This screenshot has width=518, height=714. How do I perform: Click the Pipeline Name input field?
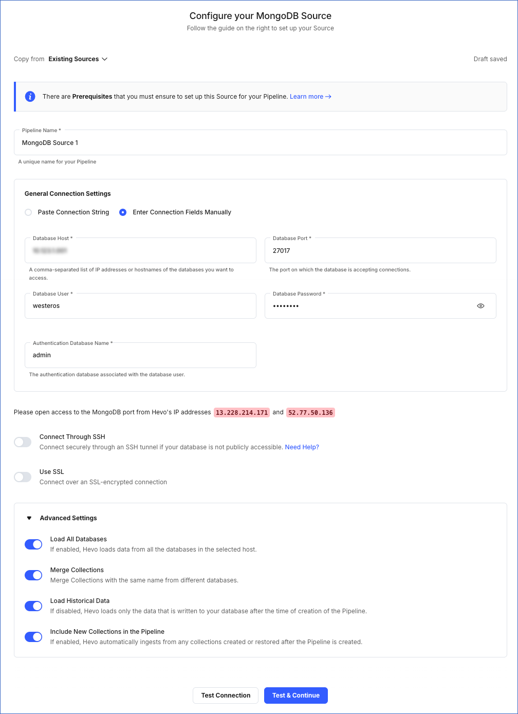(x=261, y=142)
